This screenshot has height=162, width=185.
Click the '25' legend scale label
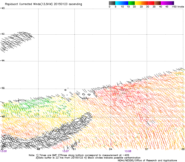141,7
